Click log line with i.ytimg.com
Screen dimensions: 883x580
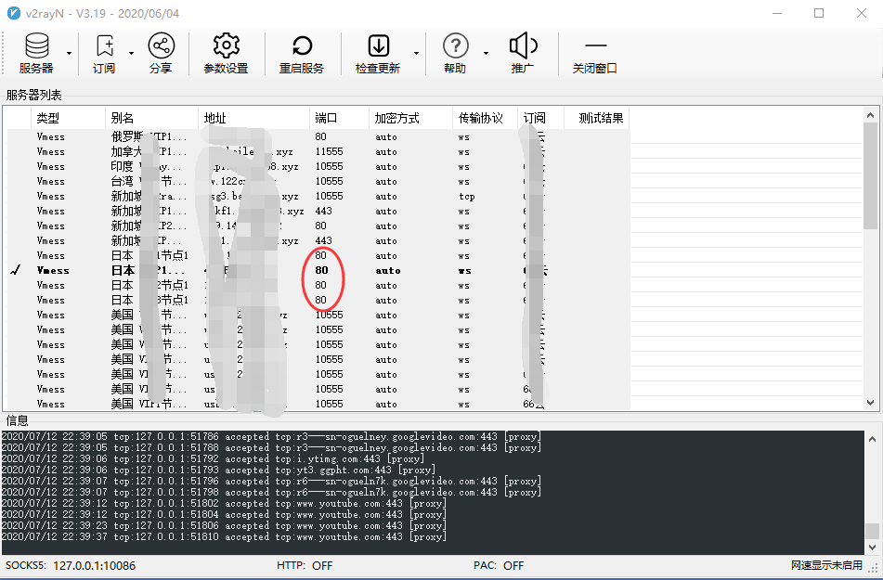[x=213, y=459]
